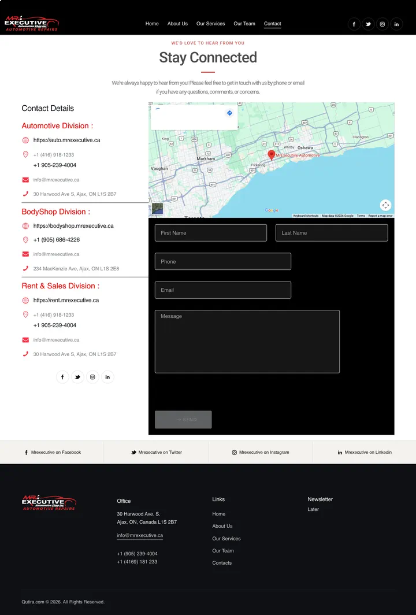
Task: Click location pin icon beside +1 (905) 686-4226
Action: tap(25, 240)
